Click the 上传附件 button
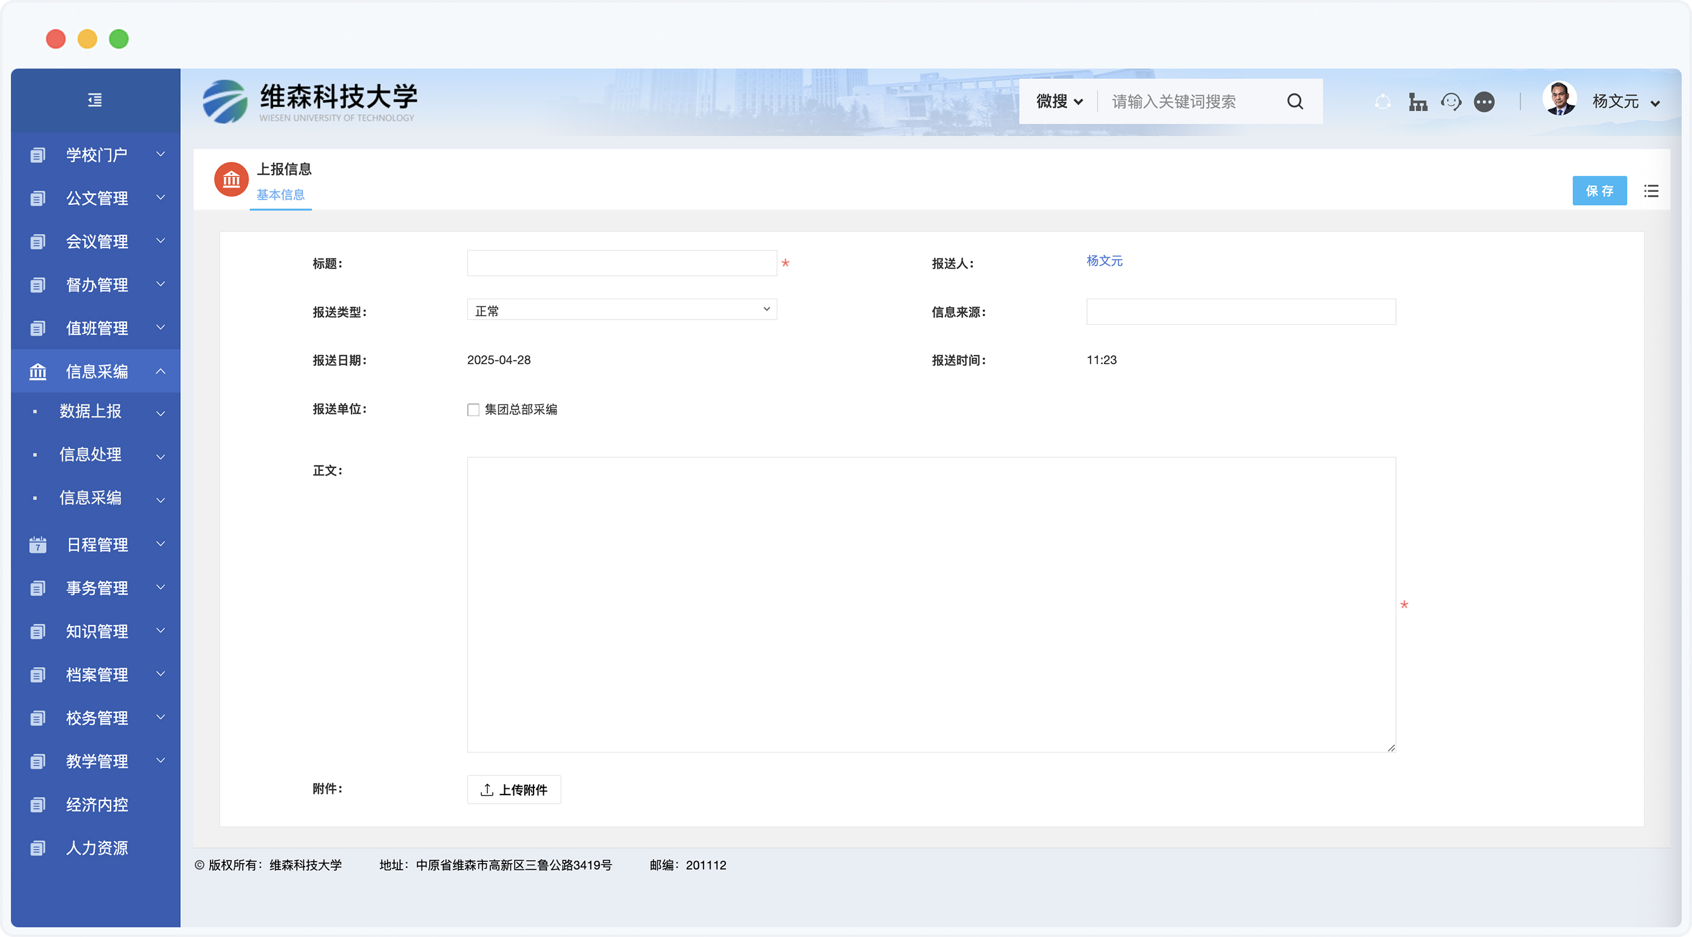This screenshot has height=937, width=1692. pos(513,790)
